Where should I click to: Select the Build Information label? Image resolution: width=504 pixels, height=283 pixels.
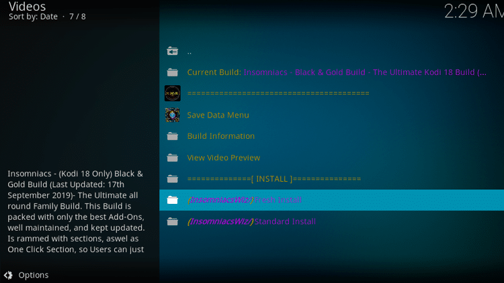pos(220,136)
